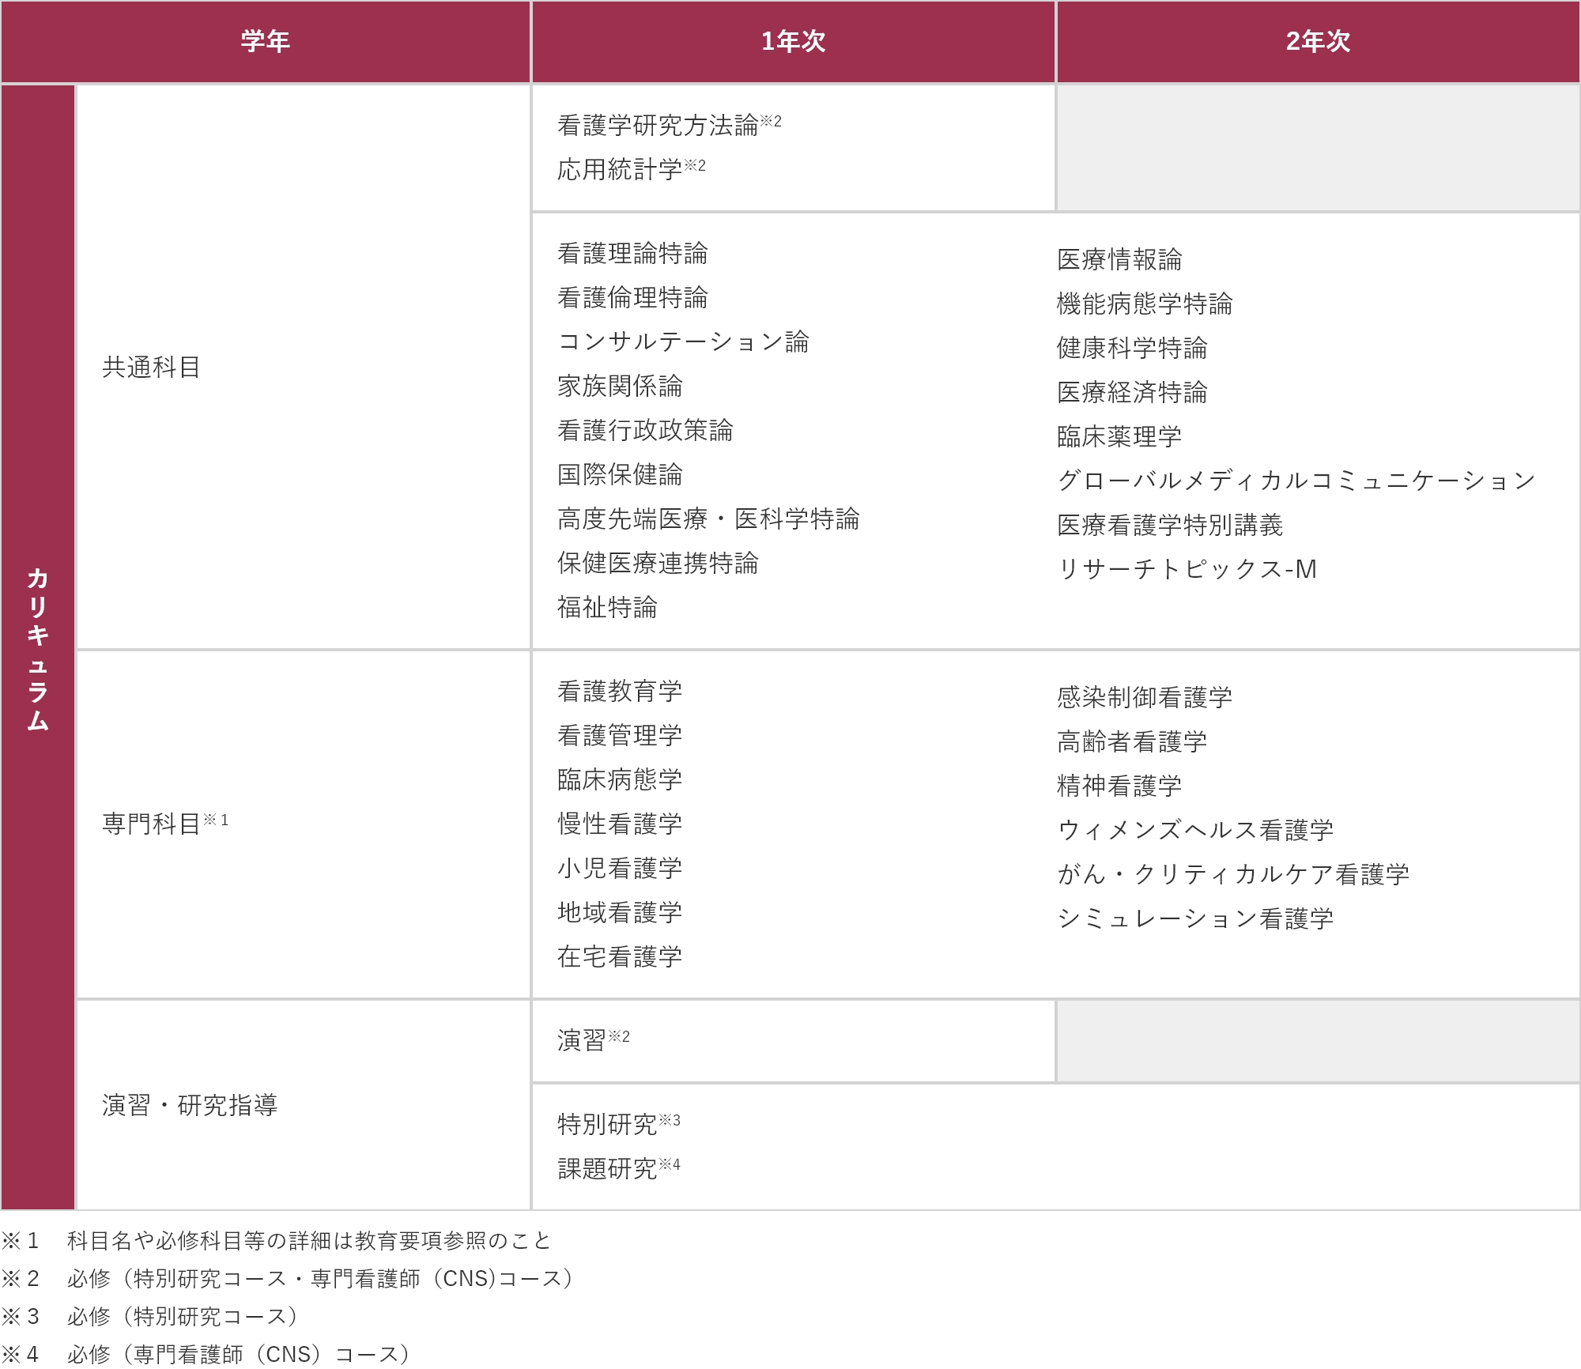Click ウィメンズヘルス看護学 entry

tap(1195, 831)
